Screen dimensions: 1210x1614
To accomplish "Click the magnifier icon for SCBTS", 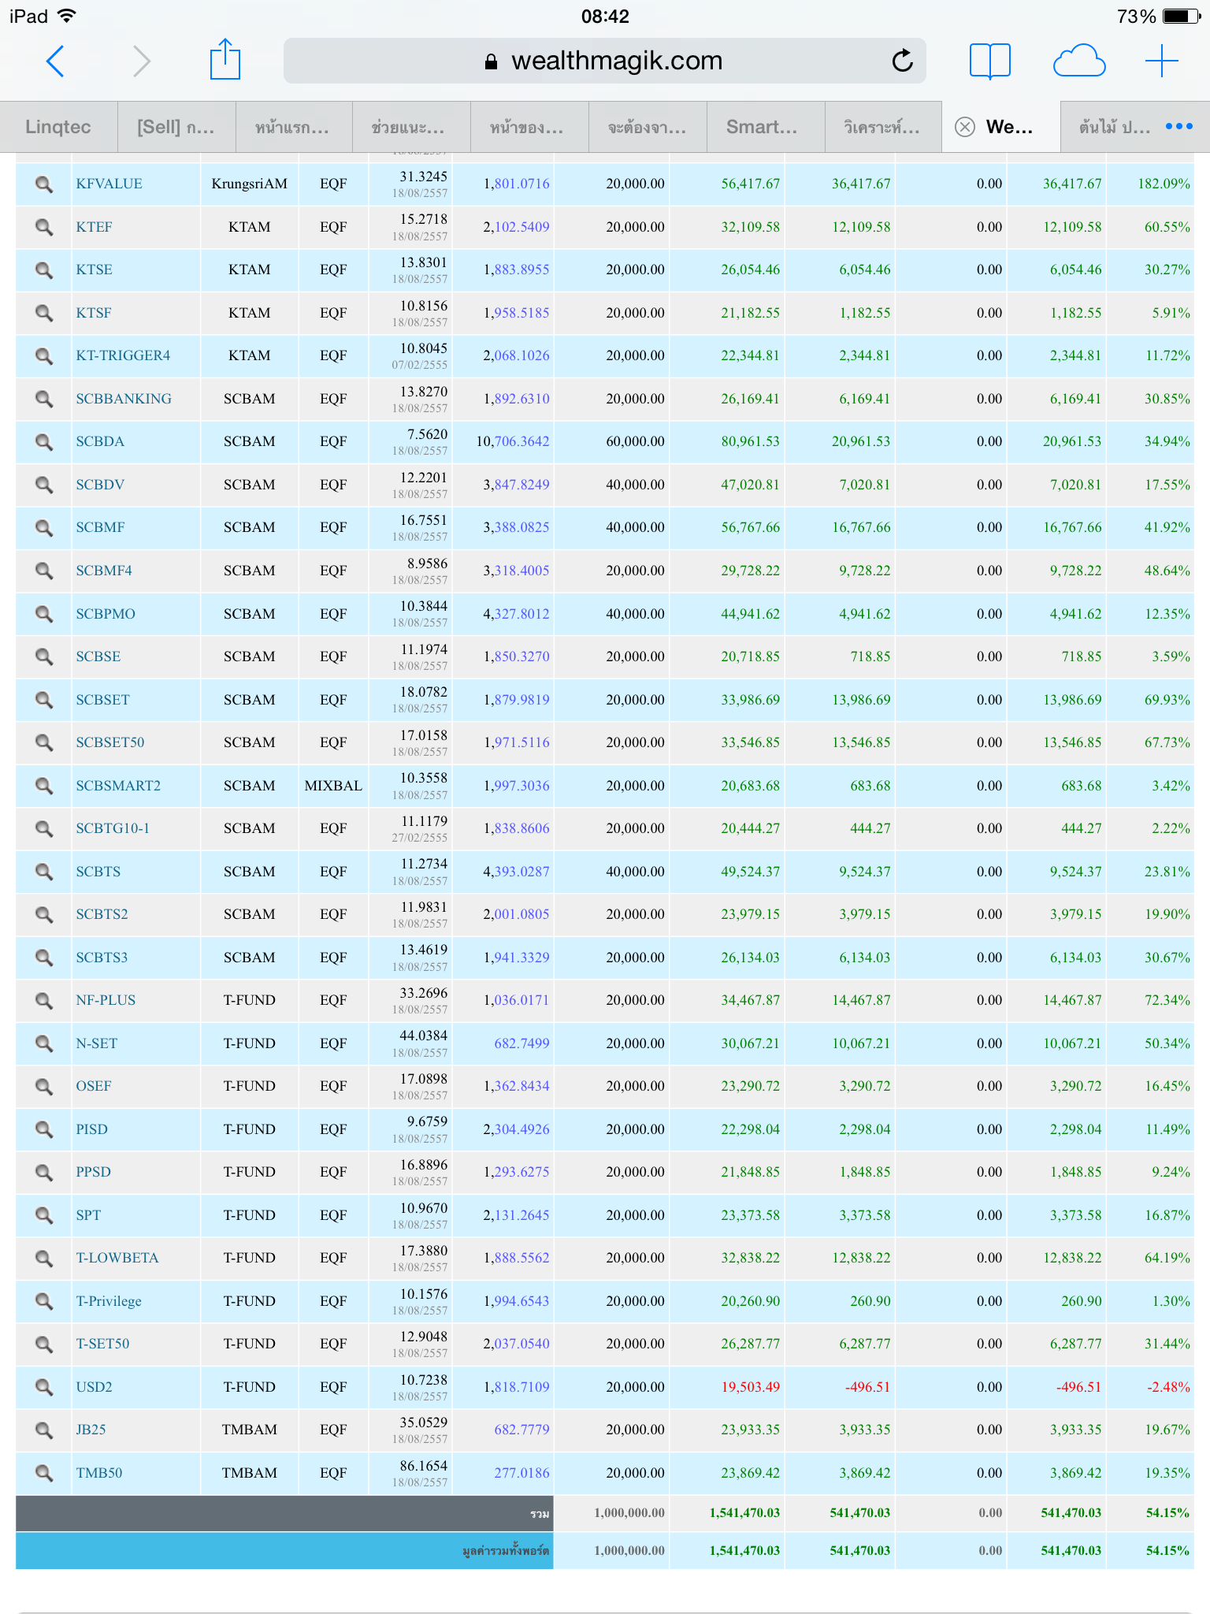I will pyautogui.click(x=44, y=872).
